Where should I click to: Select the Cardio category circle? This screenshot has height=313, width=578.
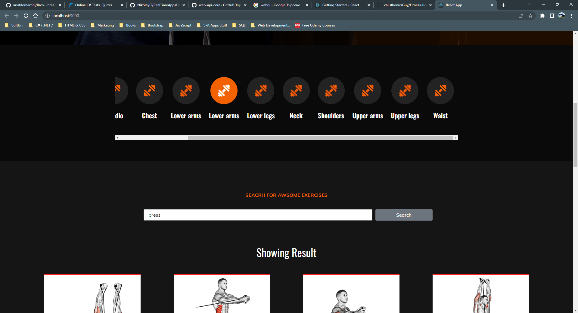pyautogui.click(x=120, y=91)
